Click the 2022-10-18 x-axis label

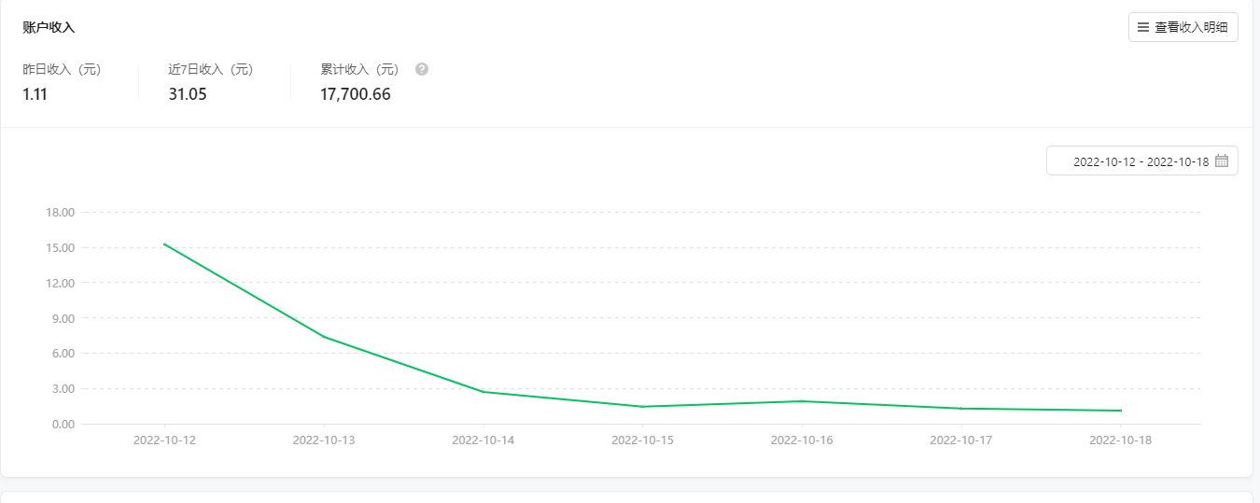(1120, 440)
